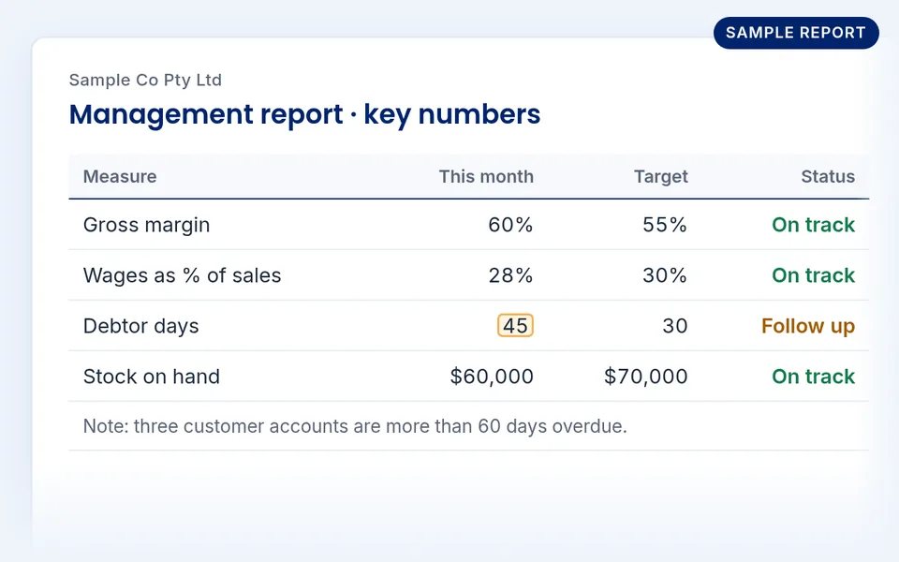Click the This month column header

(x=486, y=177)
